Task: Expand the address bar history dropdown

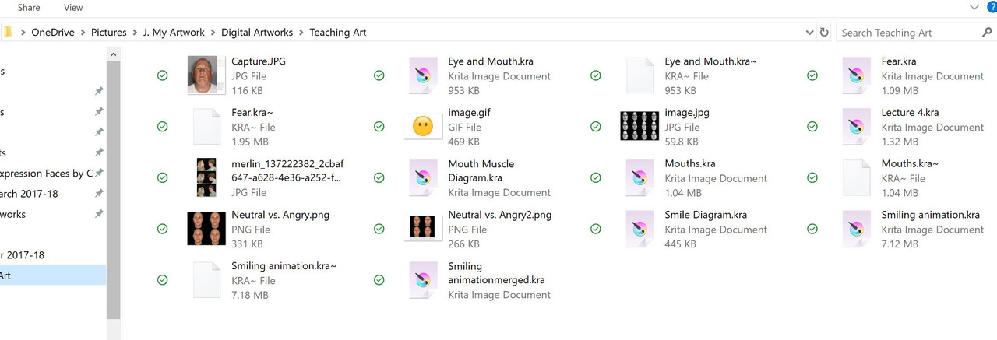Action: coord(809,33)
